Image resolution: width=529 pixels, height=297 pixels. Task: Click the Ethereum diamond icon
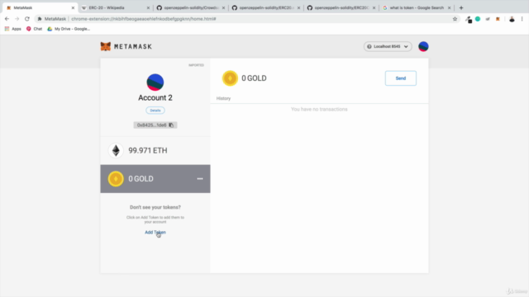click(x=116, y=150)
